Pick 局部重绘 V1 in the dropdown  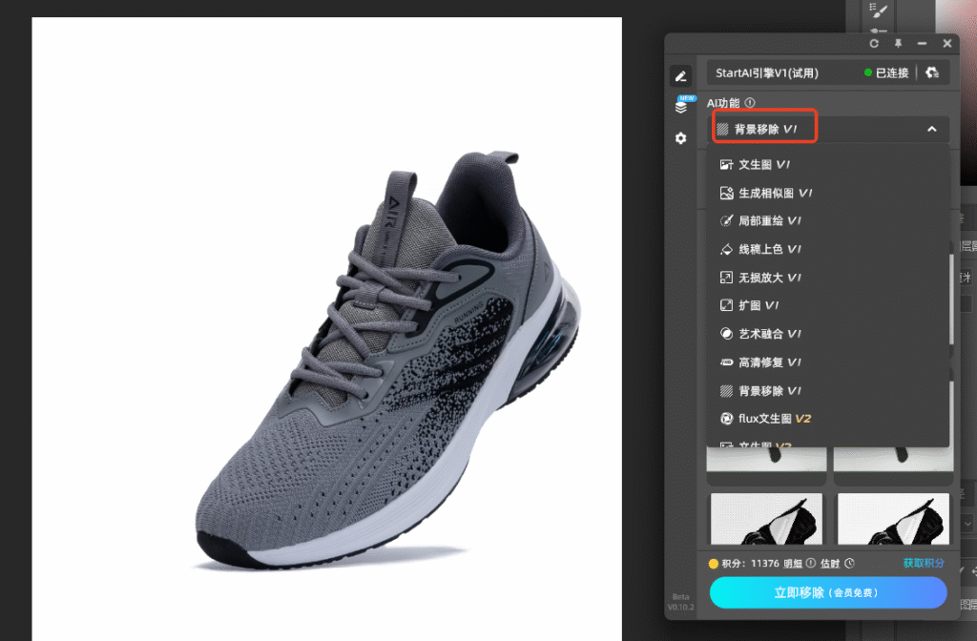click(769, 221)
